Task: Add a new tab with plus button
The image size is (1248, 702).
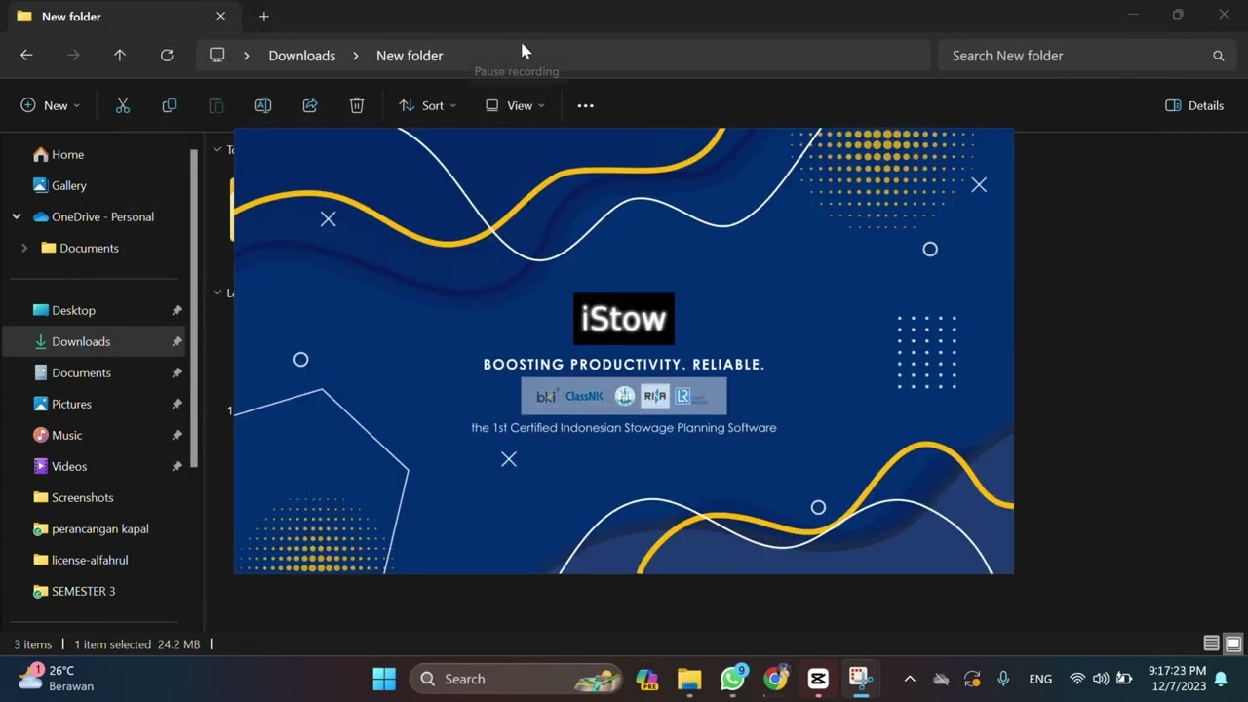Action: (263, 17)
